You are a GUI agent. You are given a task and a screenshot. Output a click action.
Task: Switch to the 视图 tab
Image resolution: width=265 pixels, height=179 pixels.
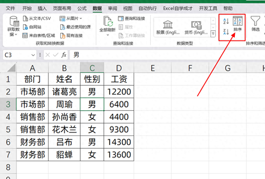tap(128, 8)
